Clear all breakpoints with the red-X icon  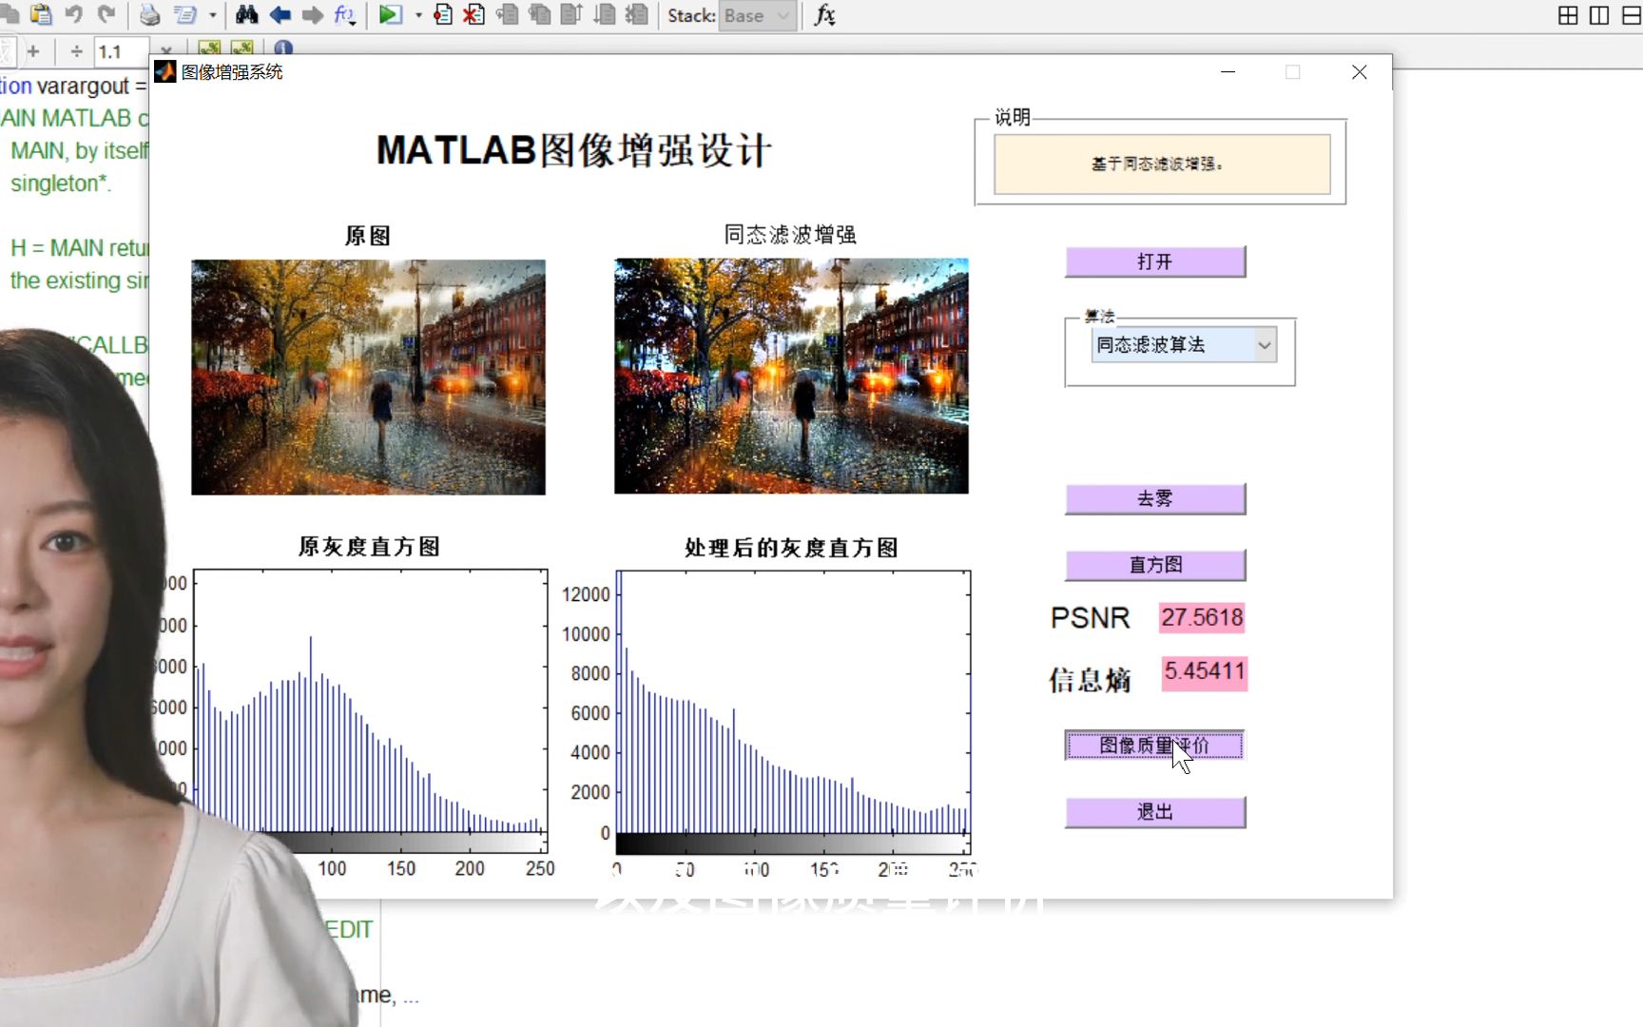pos(473,15)
